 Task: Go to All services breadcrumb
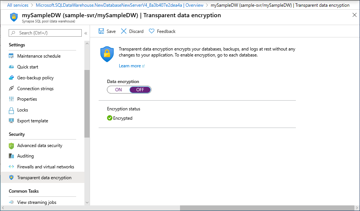(18, 5)
